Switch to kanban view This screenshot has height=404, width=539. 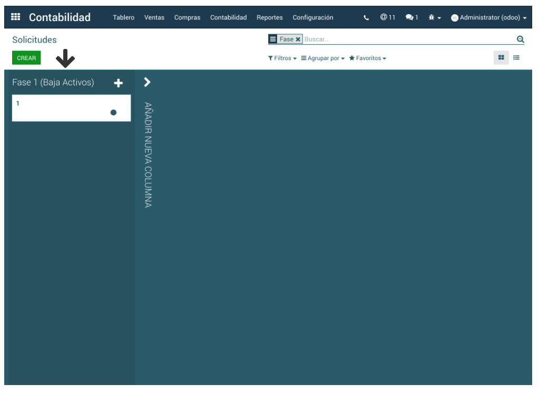[x=501, y=58]
